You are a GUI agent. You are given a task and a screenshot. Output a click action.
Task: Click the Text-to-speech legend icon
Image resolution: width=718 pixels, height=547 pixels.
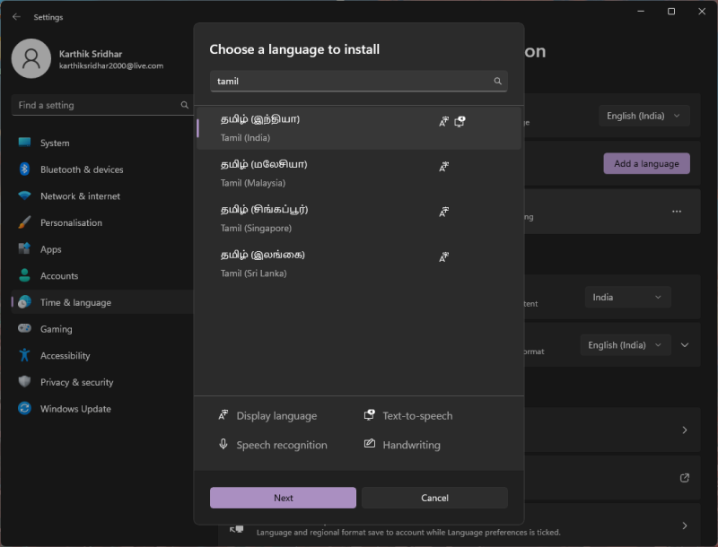(368, 415)
